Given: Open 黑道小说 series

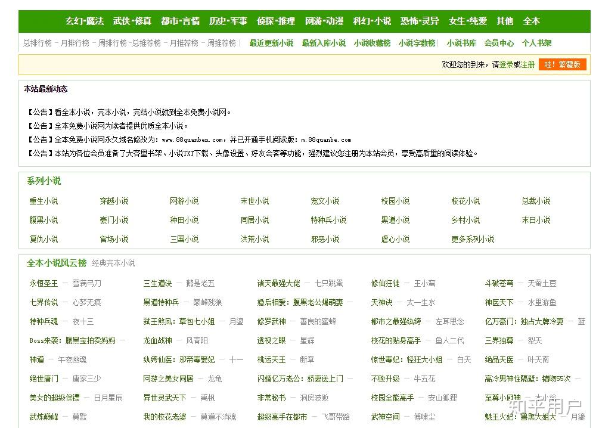Looking at the screenshot, I should (395, 220).
